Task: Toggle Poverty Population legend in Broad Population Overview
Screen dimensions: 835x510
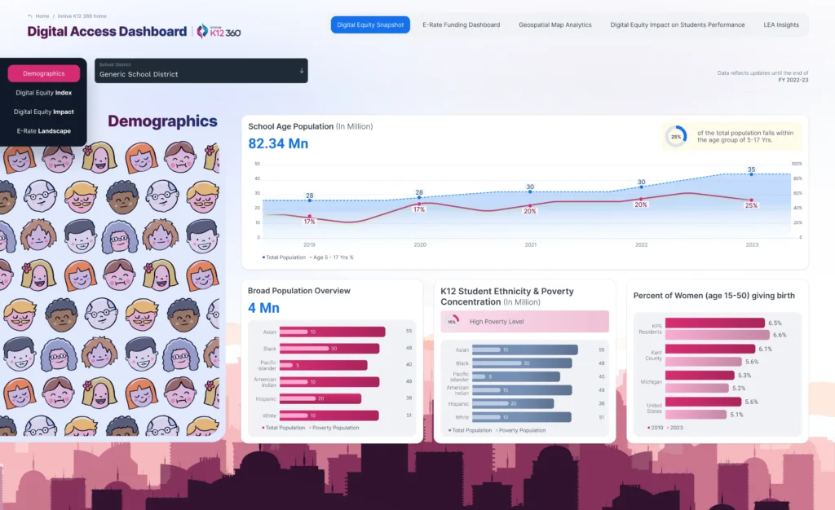Action: (x=334, y=427)
